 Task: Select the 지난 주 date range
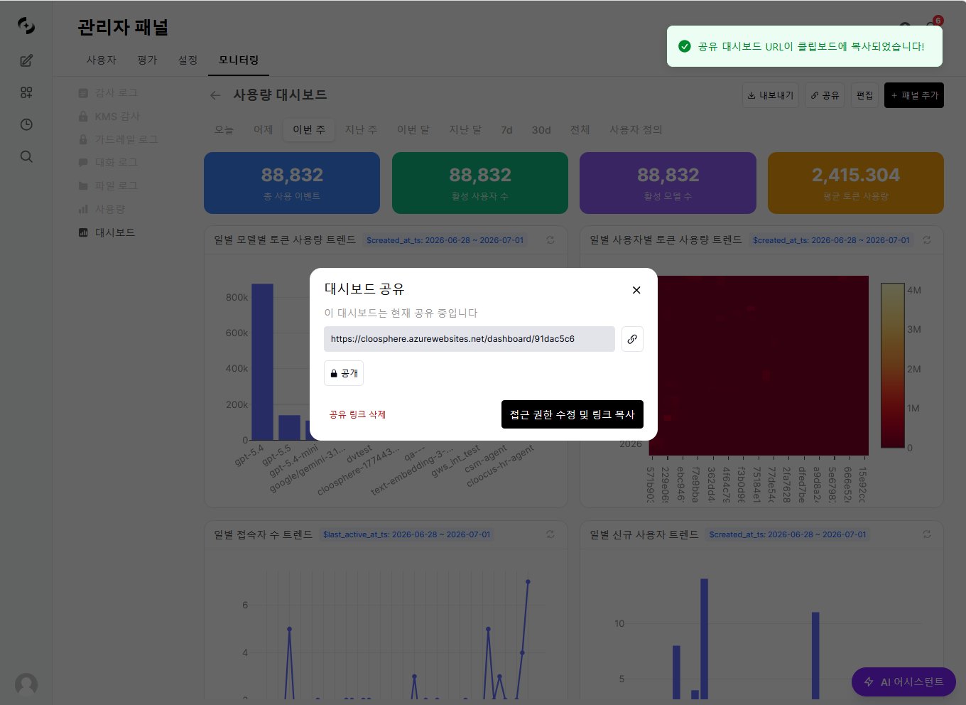pos(361,130)
